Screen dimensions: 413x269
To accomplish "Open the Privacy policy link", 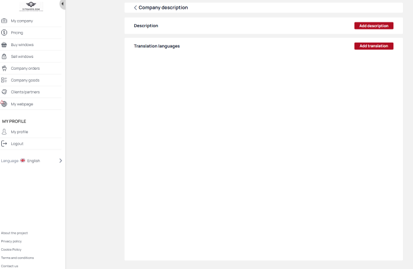I will point(11,241).
